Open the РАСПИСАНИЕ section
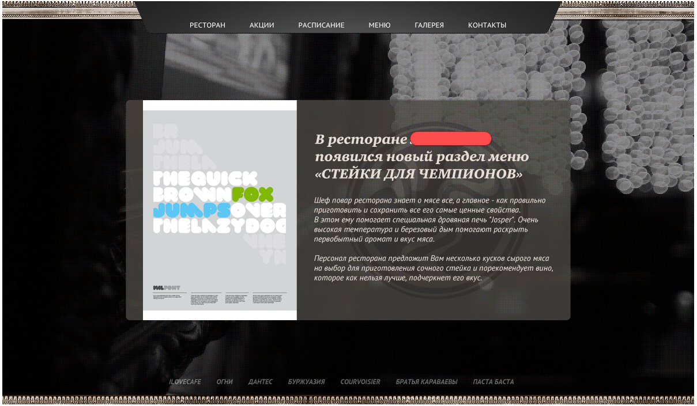The width and height of the screenshot is (697, 406). tap(321, 25)
